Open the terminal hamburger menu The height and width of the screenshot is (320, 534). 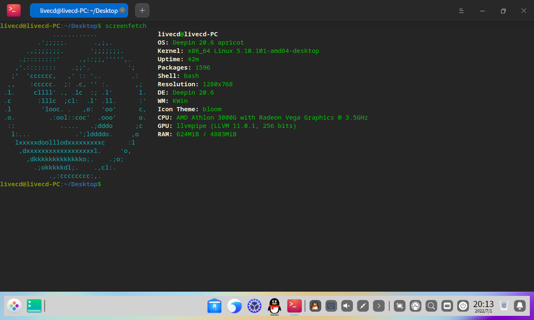pos(461,11)
